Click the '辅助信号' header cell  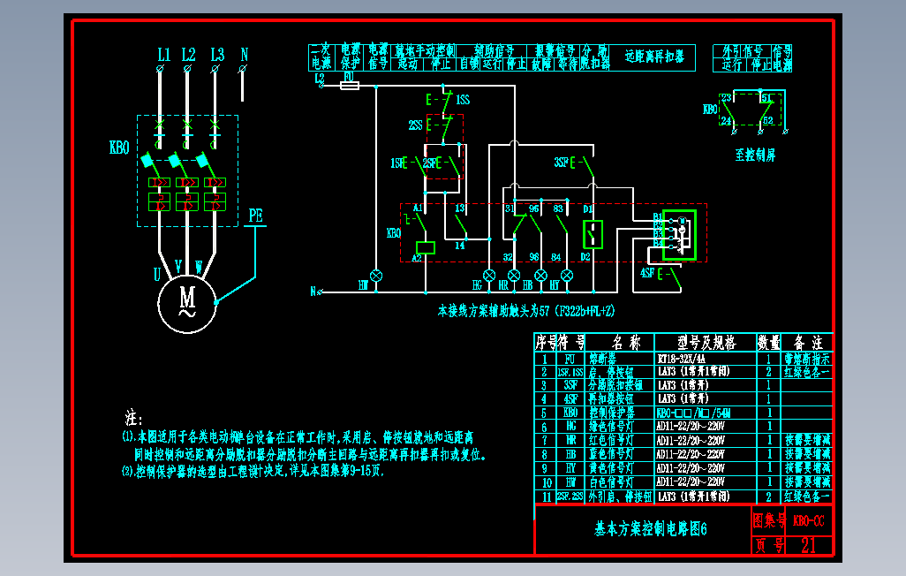coord(493,50)
